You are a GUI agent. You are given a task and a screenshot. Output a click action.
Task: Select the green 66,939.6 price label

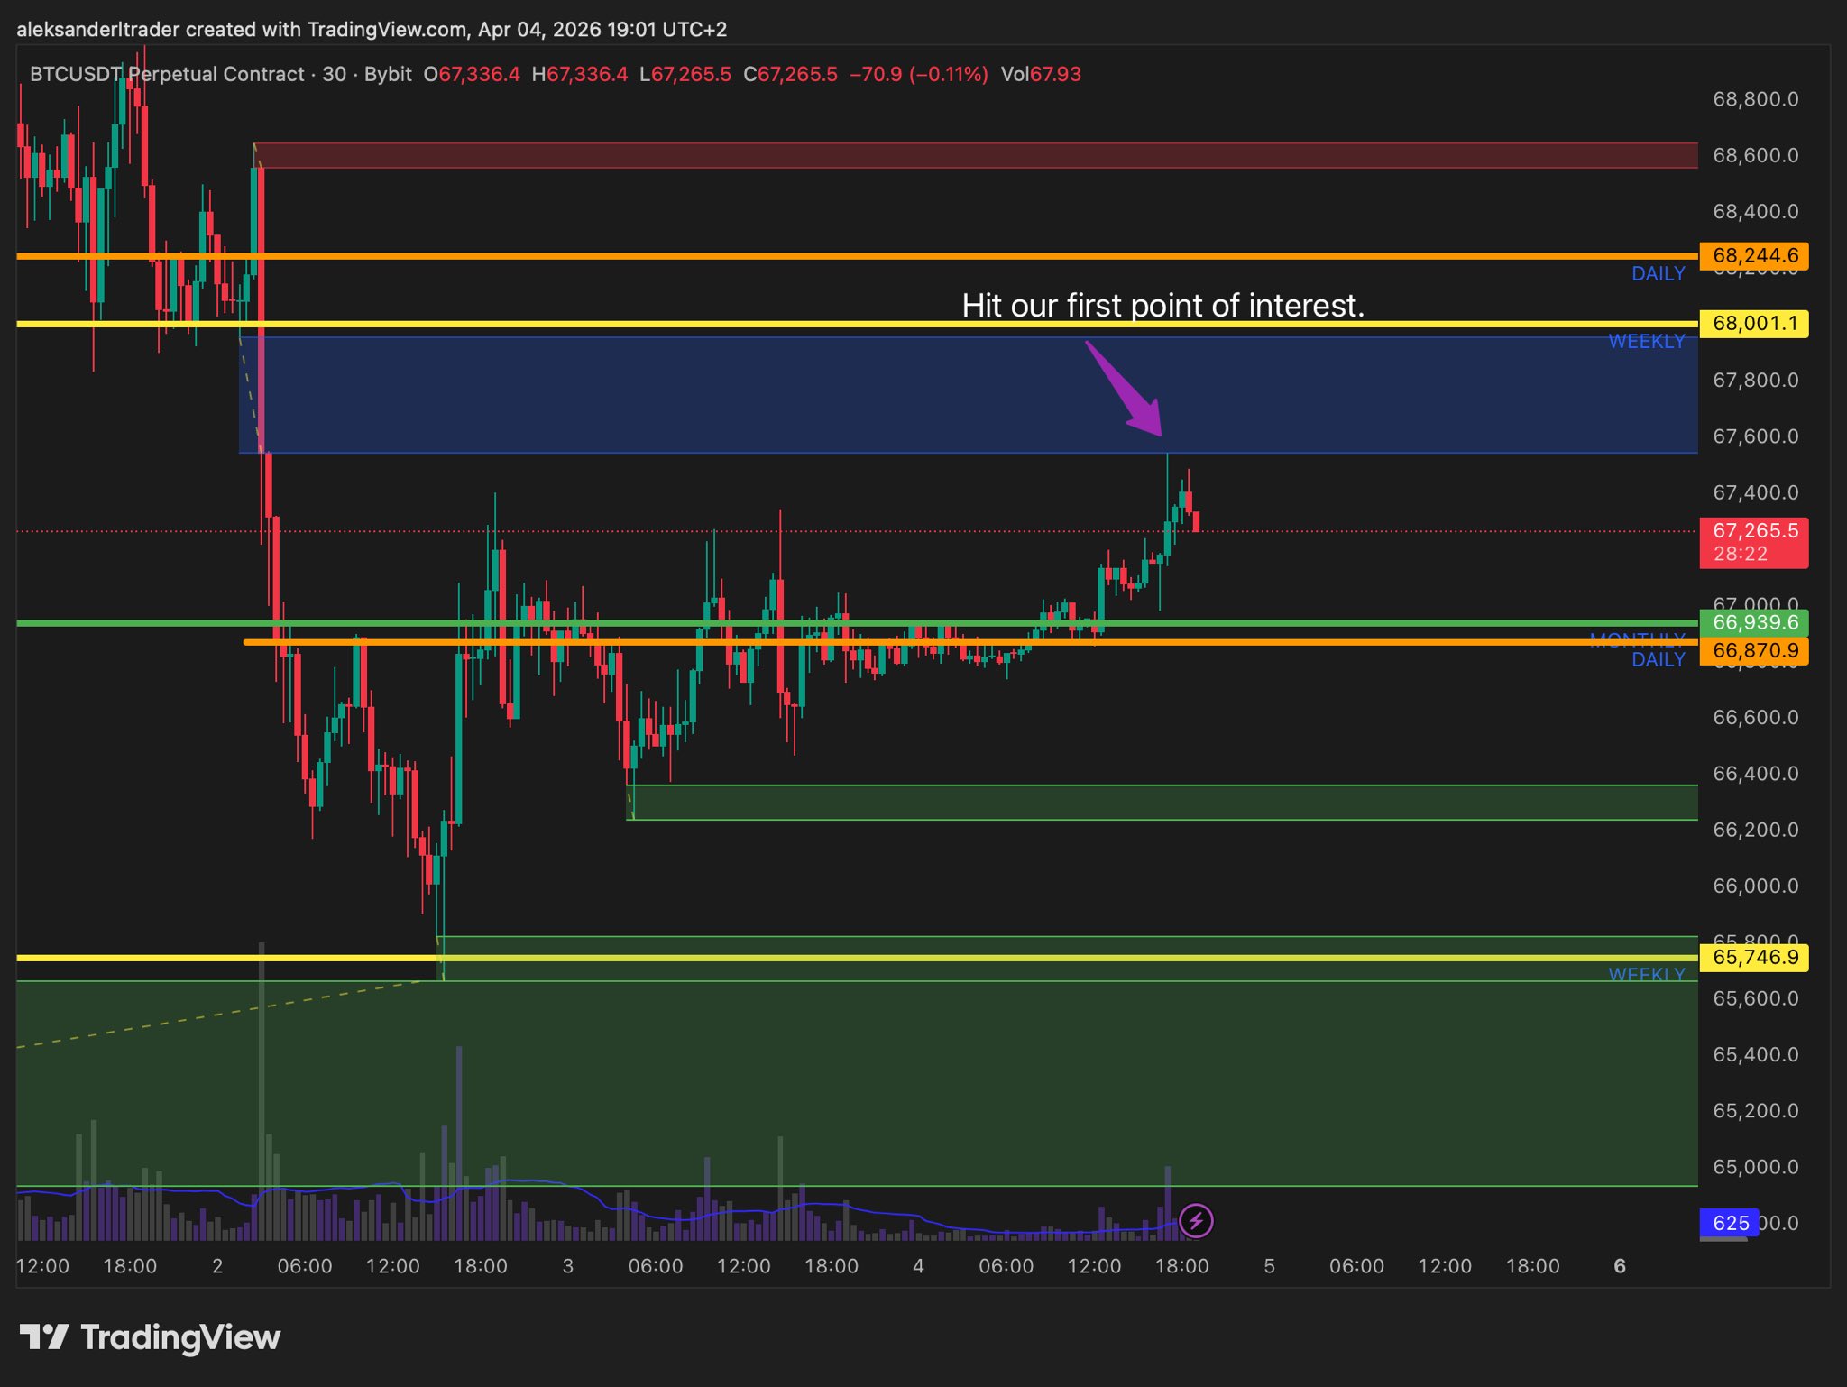coord(1753,622)
